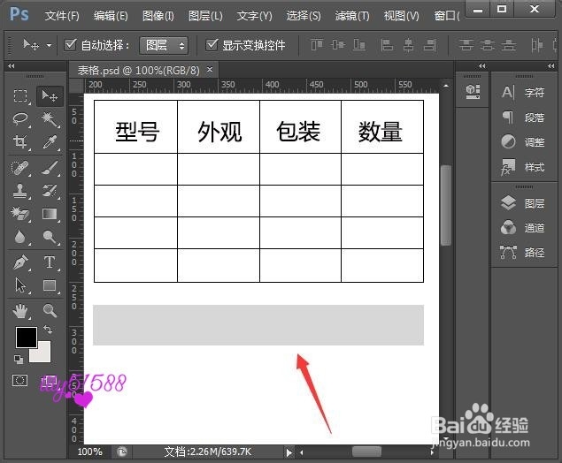Uncheck the 自动选择 checkbox

coord(70,45)
